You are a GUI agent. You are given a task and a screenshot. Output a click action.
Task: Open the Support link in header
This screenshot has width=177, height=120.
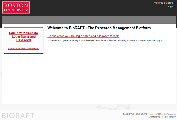click(171, 6)
